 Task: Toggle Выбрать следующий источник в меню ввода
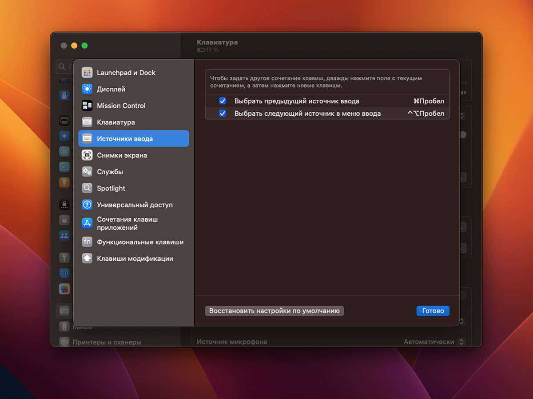pyautogui.click(x=223, y=113)
